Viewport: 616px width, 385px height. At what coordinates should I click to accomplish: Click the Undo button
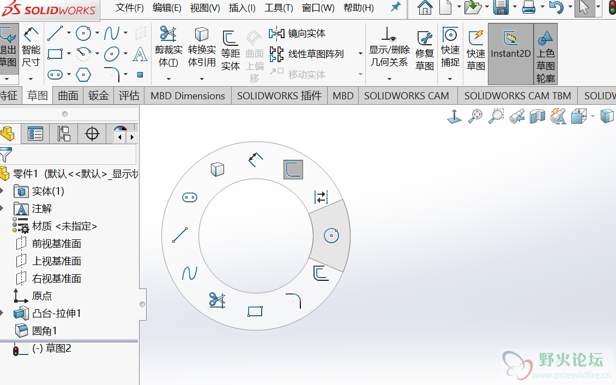coord(555,7)
